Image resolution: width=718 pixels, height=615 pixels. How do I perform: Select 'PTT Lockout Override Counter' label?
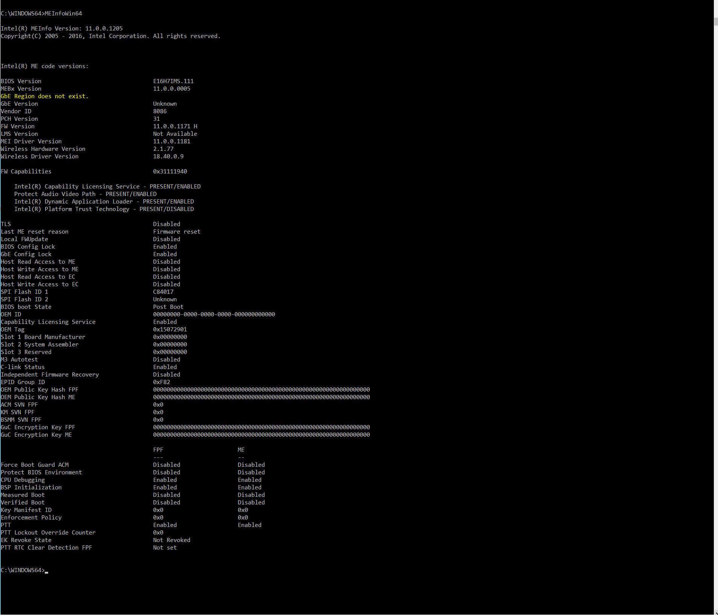coord(48,533)
